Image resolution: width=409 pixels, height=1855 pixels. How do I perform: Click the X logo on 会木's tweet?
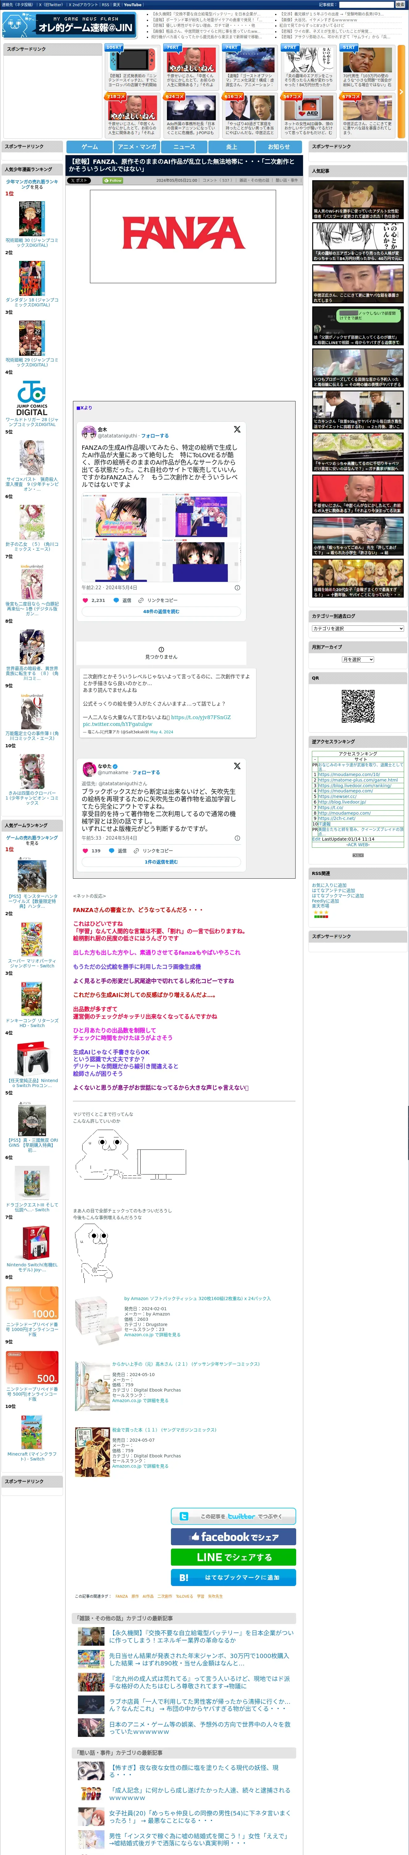coord(237,429)
